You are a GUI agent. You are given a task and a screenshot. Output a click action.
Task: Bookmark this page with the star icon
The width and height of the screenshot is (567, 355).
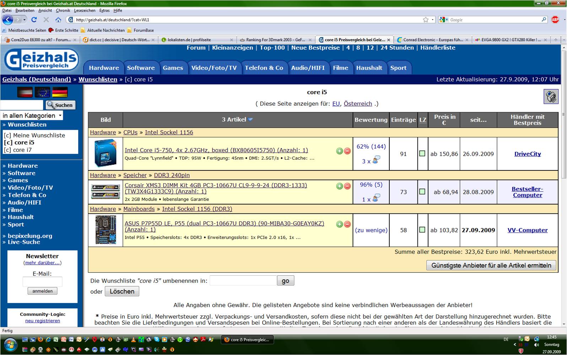(x=426, y=20)
